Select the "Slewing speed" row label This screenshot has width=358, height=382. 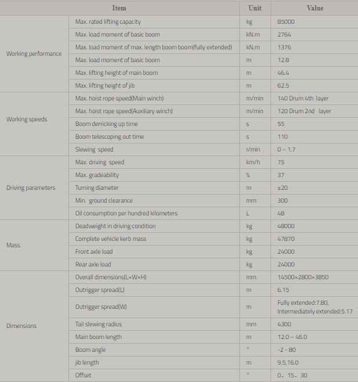94,150
